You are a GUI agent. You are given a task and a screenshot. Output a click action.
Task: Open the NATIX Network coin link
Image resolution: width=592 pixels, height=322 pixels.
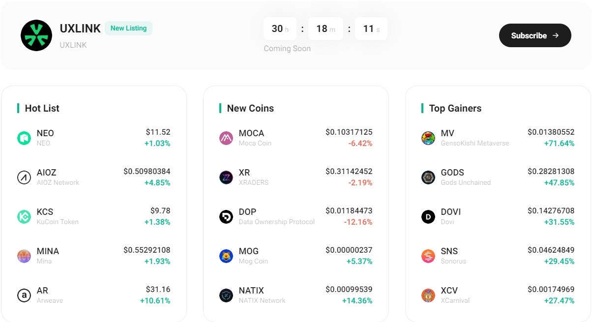[251, 291]
